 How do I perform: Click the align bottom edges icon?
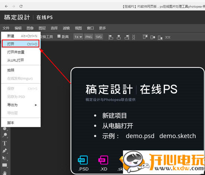click(x=160, y=38)
